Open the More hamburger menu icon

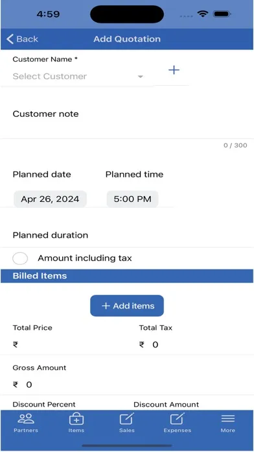pyautogui.click(x=228, y=419)
